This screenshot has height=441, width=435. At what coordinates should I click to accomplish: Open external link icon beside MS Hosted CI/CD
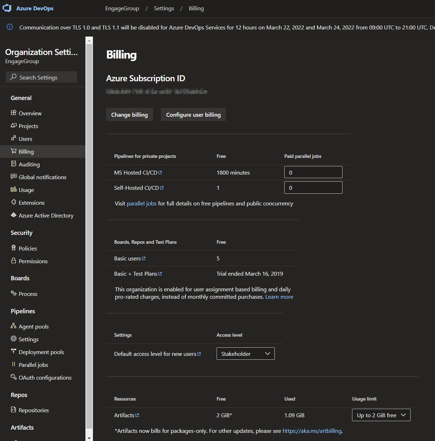160,172
